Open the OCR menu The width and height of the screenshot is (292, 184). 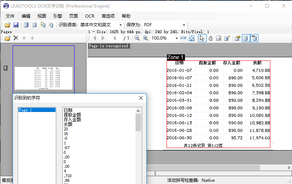90,16
